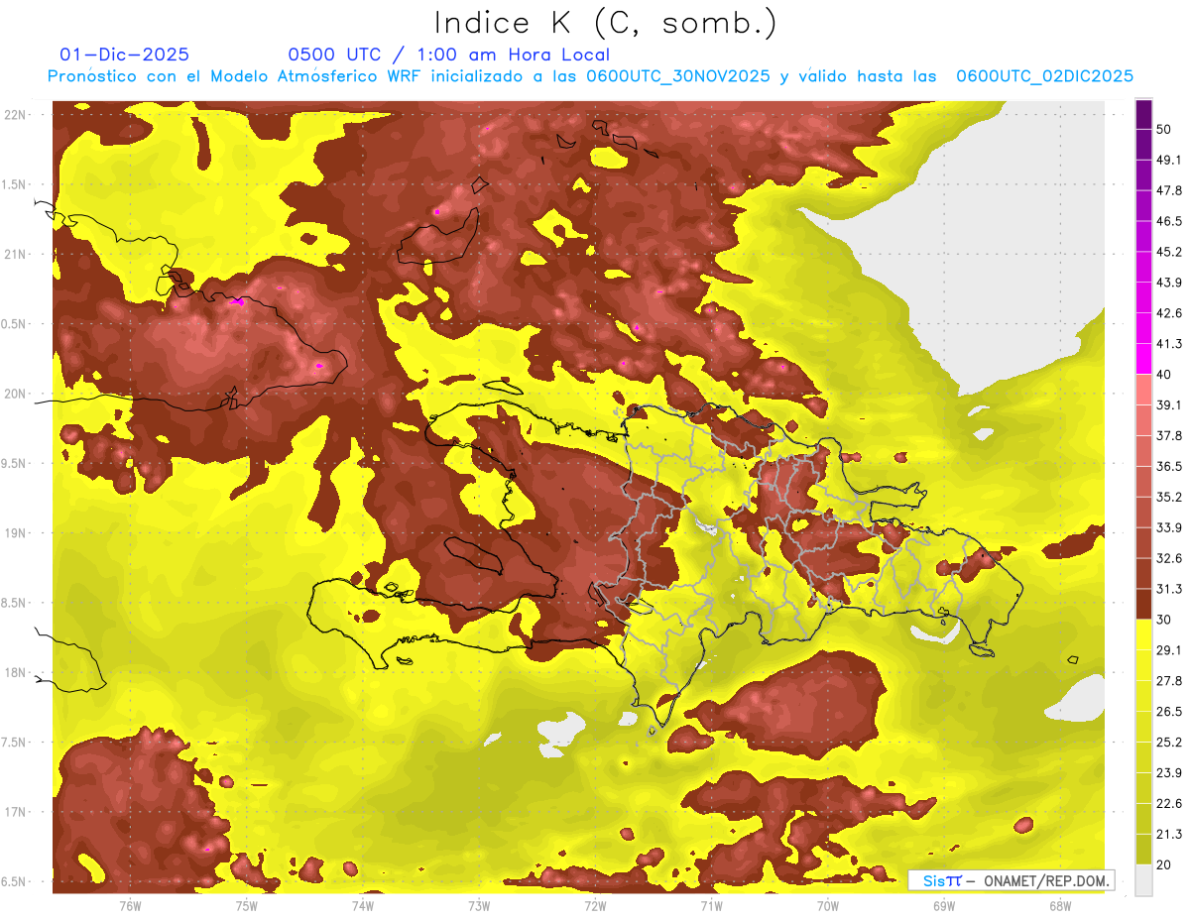Image resolution: width=1190 pixels, height=919 pixels.
Task: Click the '41.3' color bar label
Action: tap(1169, 344)
